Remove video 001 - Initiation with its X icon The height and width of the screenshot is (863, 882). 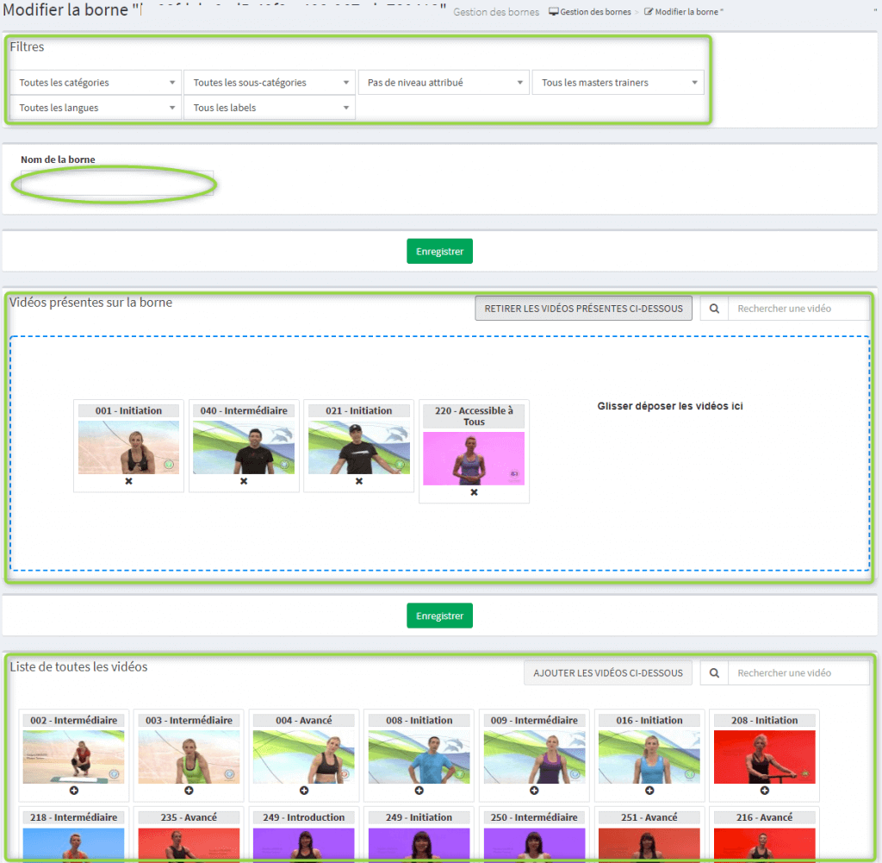(128, 481)
